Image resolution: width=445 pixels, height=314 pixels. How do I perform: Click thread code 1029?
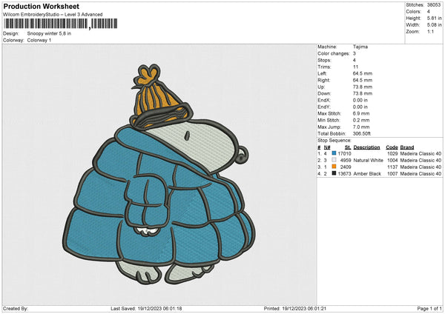tap(392, 153)
